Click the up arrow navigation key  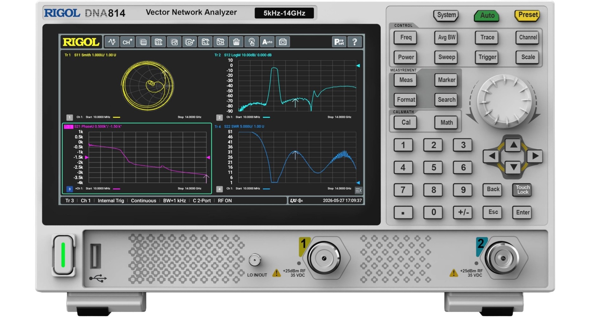coord(513,145)
